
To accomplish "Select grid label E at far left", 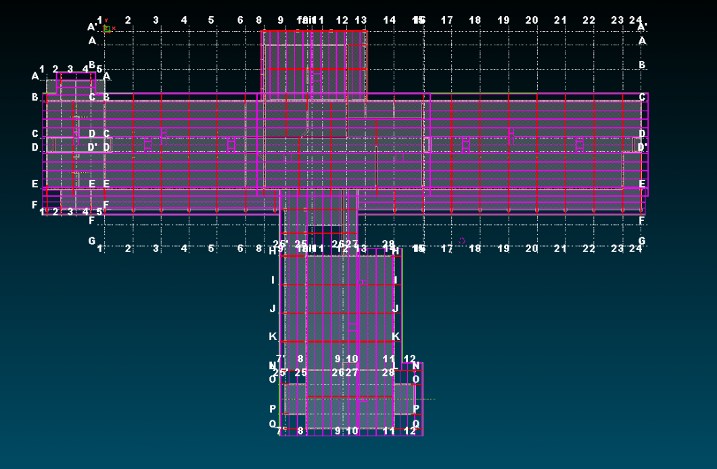I will [35, 183].
